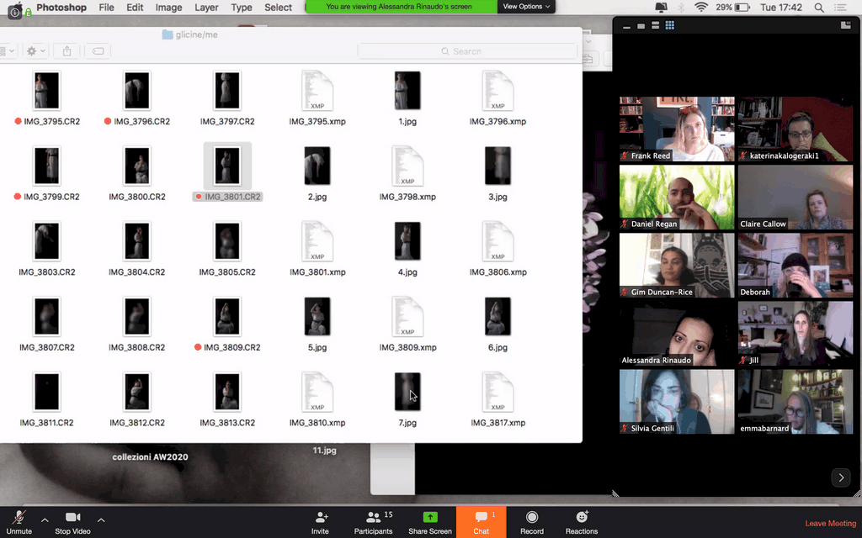This screenshot has height=538, width=862.
Task: Open the Chat panel
Action: point(481,519)
